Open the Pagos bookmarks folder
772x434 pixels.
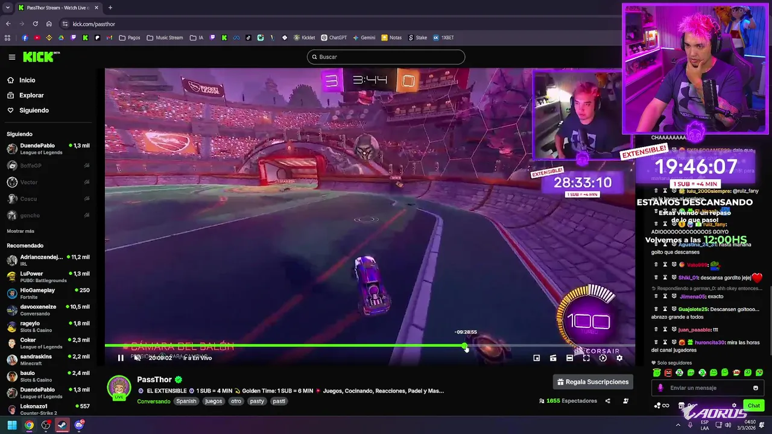click(130, 37)
